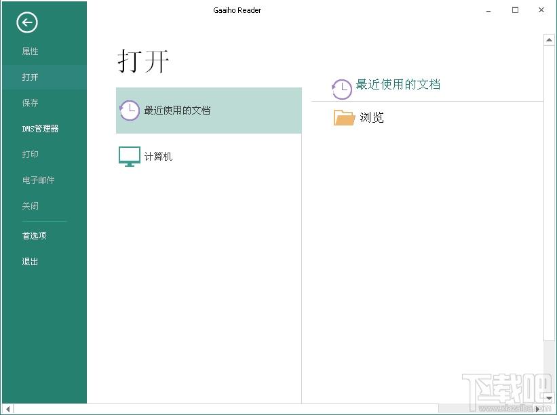This screenshot has height=415, width=557.
Task: Click horizontal scrollbar left arrow
Action: pyautogui.click(x=8, y=410)
